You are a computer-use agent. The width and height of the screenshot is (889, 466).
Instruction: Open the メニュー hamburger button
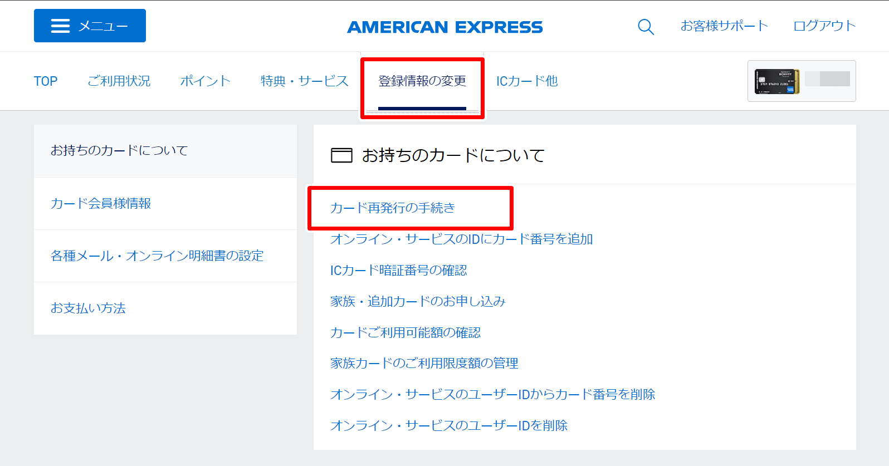coord(90,26)
